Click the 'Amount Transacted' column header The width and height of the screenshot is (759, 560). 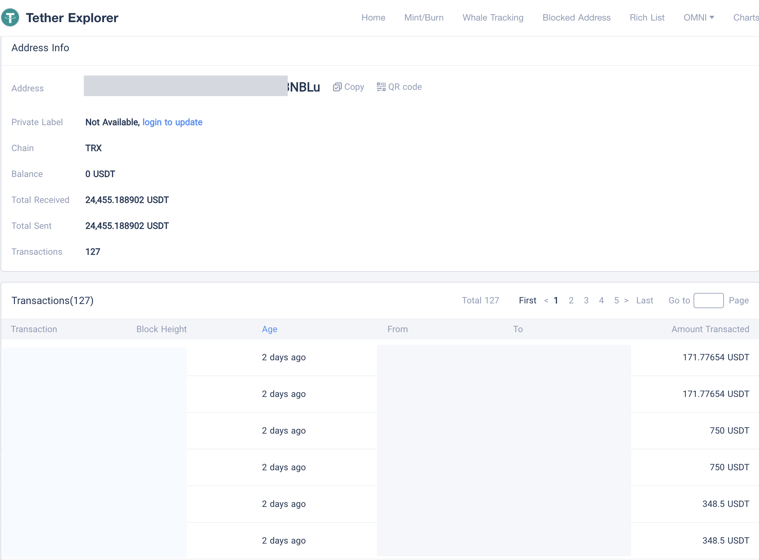tap(710, 329)
